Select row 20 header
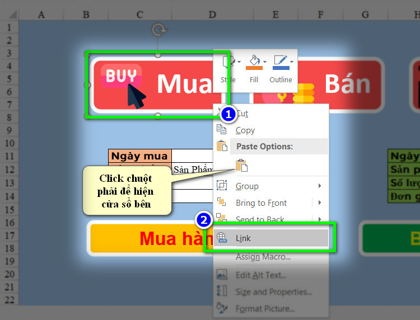This screenshot has height=320, width=420. click(x=9, y=274)
